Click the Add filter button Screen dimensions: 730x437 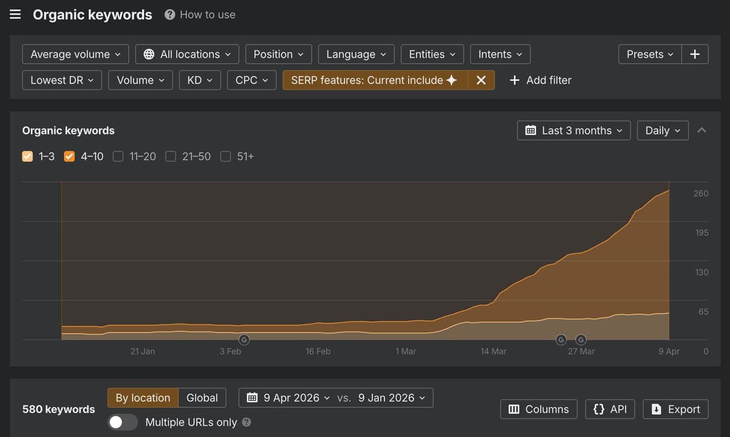540,80
